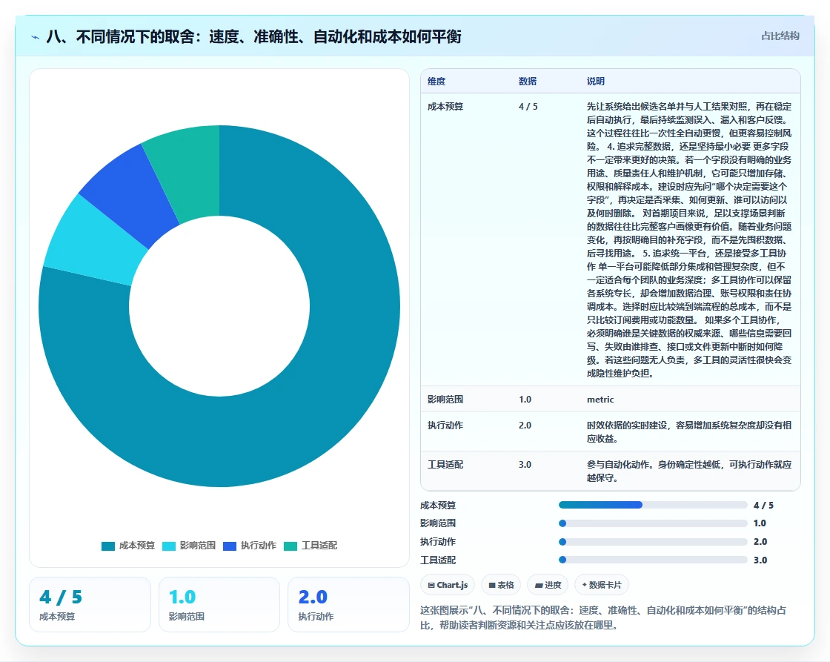The image size is (830, 662).
Task: Click the 说明 table column header
Action: pyautogui.click(x=596, y=81)
